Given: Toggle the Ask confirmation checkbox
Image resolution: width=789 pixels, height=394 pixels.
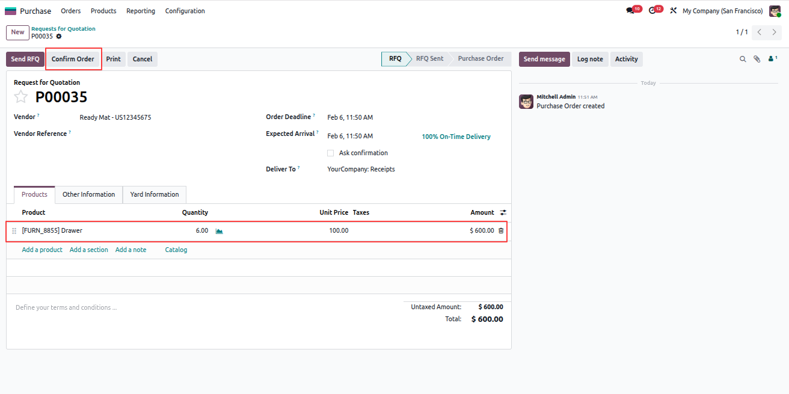Looking at the screenshot, I should click(331, 153).
